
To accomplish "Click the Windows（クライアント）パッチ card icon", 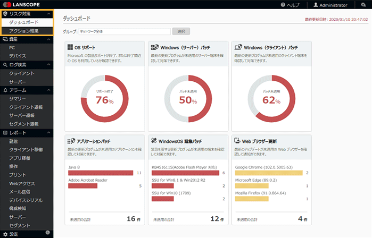I will coord(237,47).
